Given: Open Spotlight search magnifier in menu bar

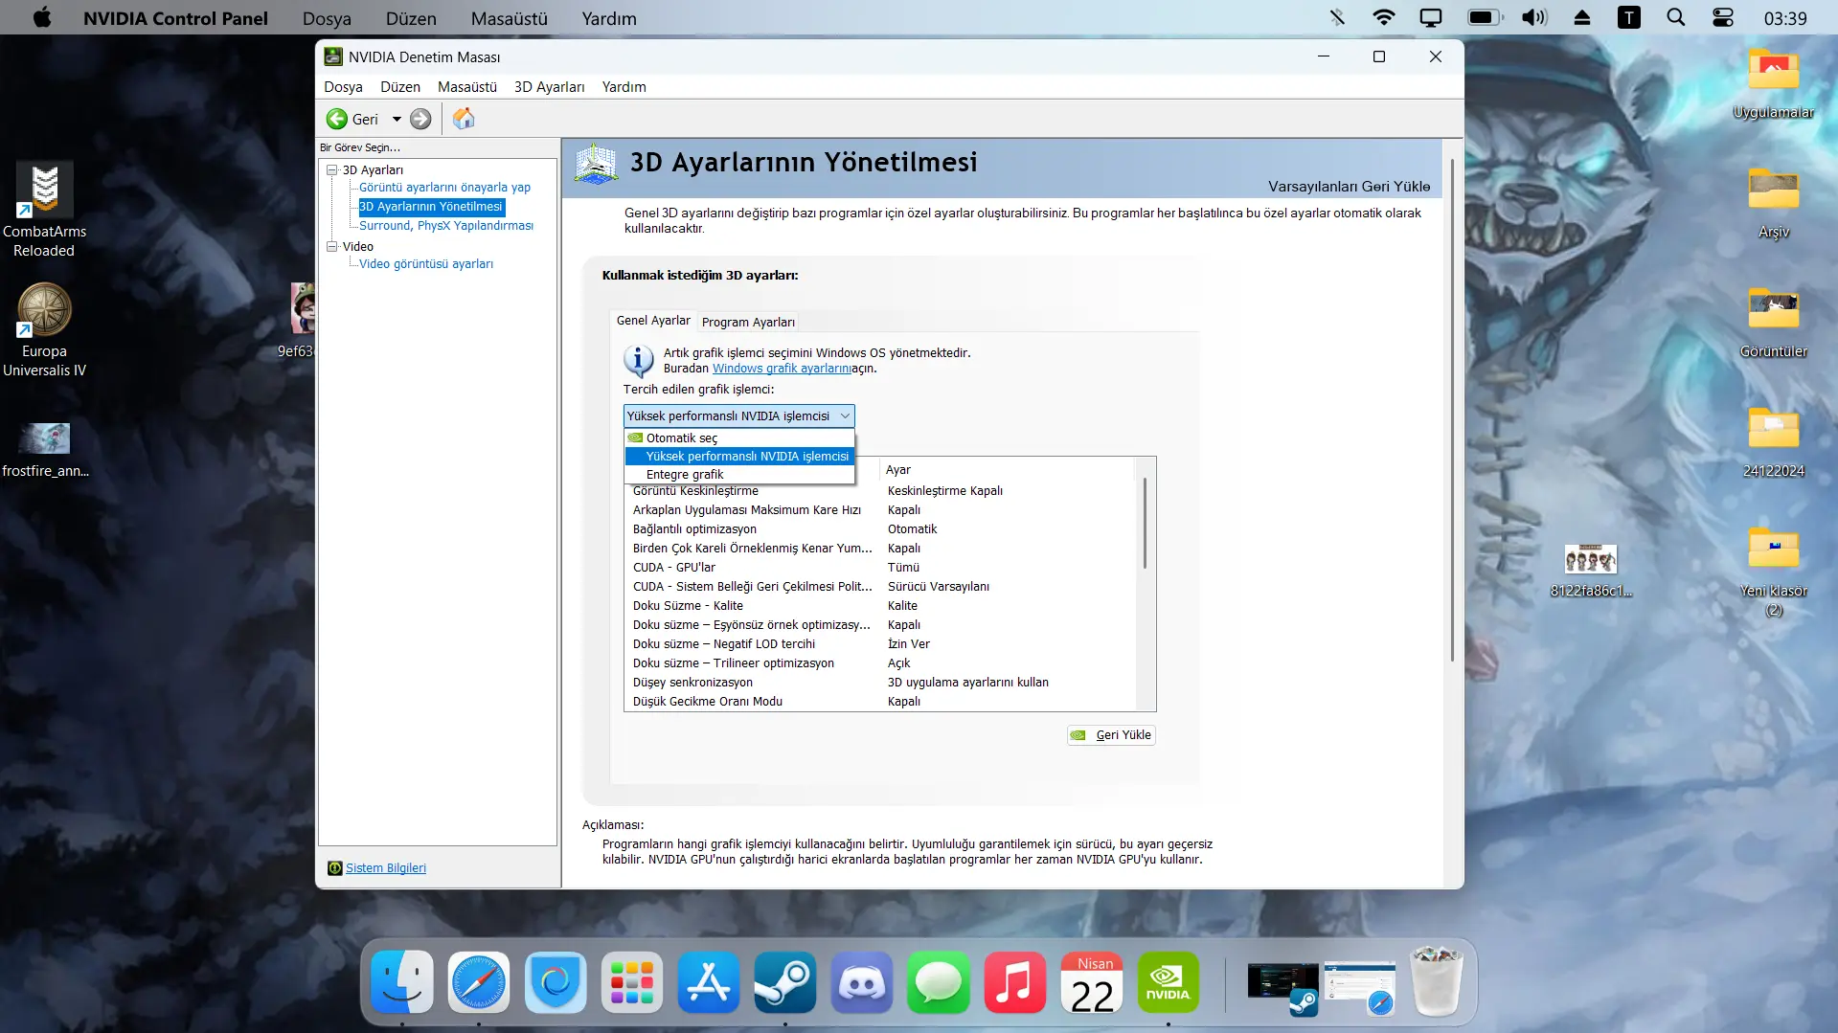Looking at the screenshot, I should tap(1675, 17).
